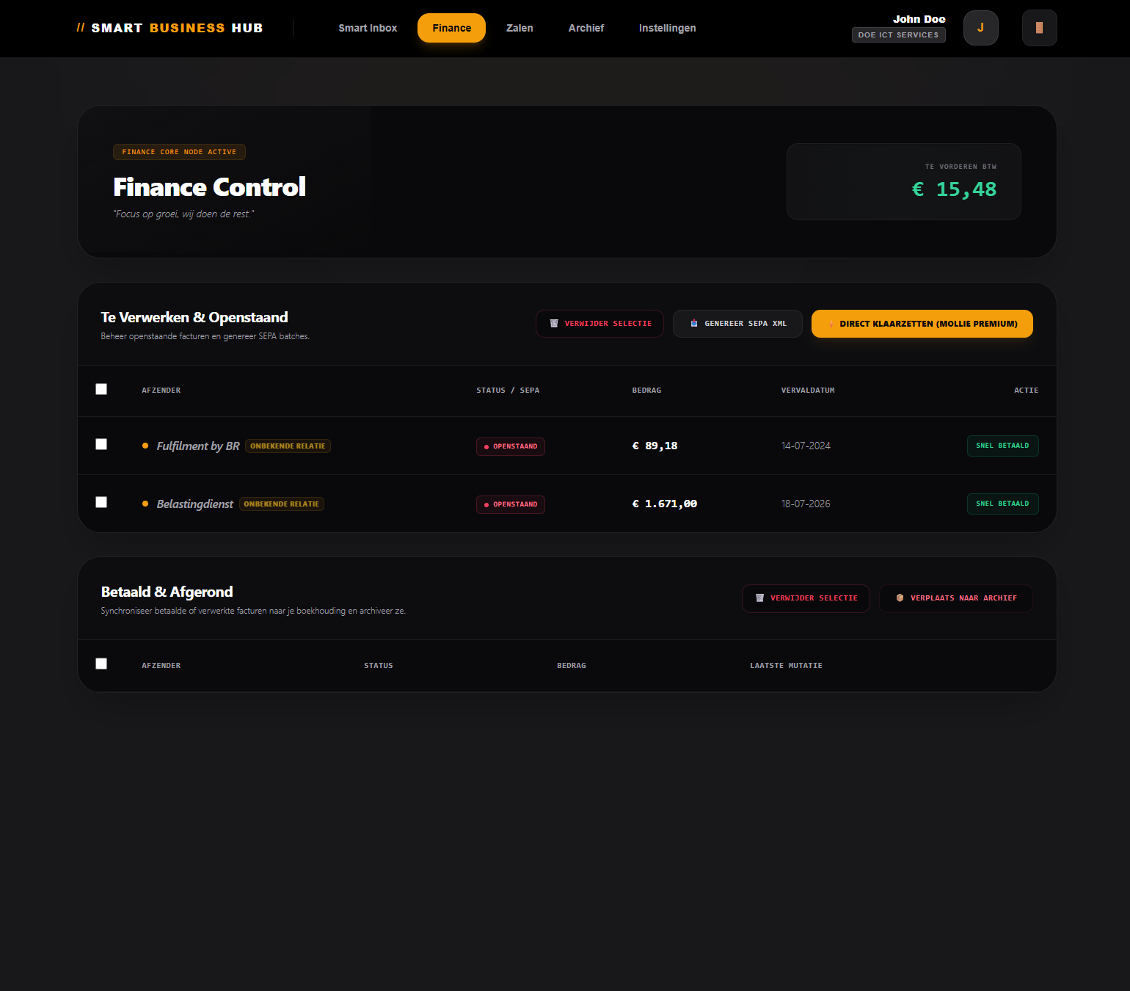The image size is (1130, 991).
Task: Check the Belastingdienst row checkbox
Action: point(101,502)
